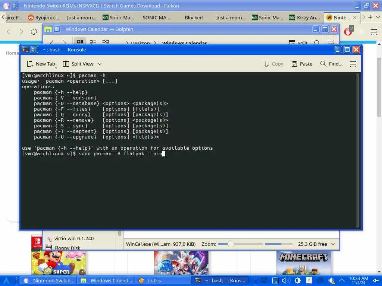
Task: Expand Falkon tab list dropdown
Action: [x=378, y=17]
